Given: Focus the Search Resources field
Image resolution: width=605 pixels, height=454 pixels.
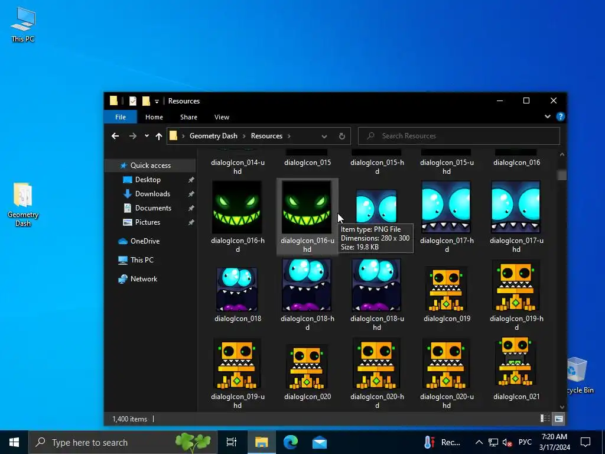Looking at the screenshot, I should click(x=458, y=136).
